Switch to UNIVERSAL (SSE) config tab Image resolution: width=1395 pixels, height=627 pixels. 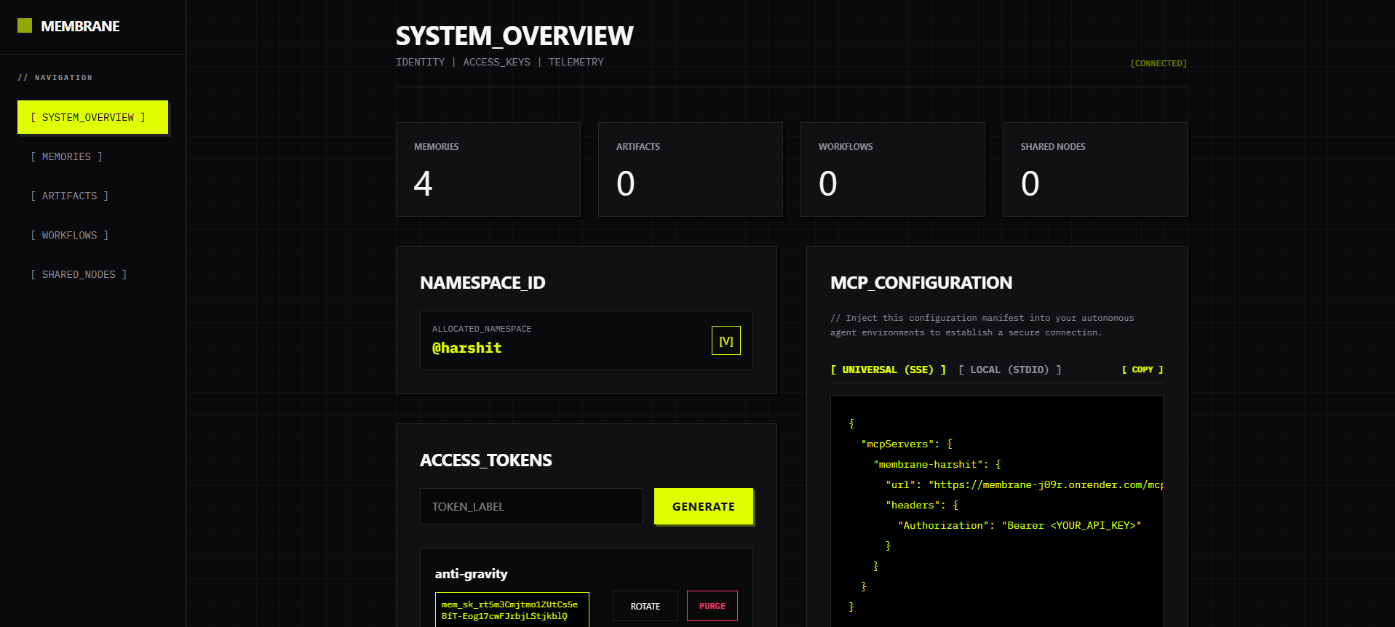tap(888, 370)
